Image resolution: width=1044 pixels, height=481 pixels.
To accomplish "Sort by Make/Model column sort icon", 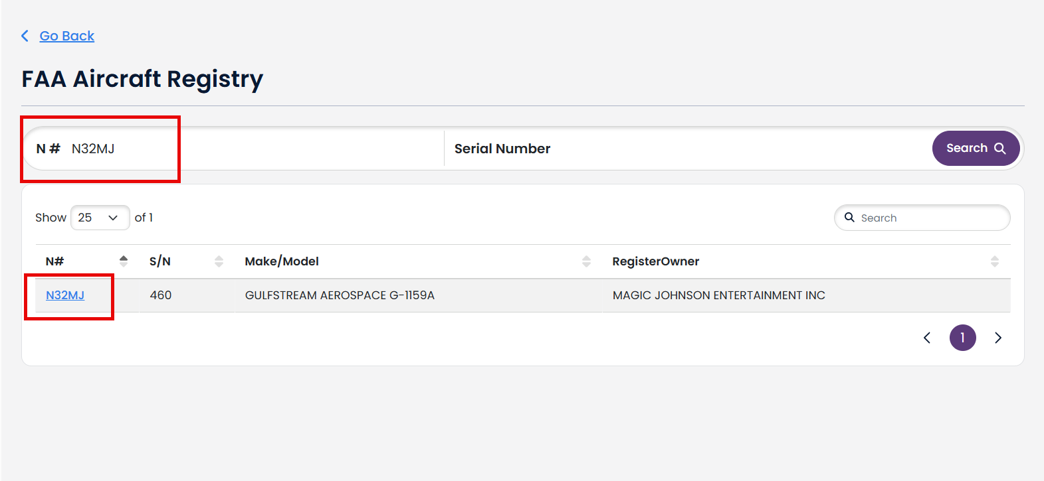I will coord(586,261).
